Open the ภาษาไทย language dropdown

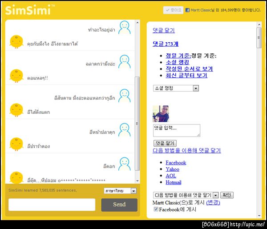tap(120, 191)
